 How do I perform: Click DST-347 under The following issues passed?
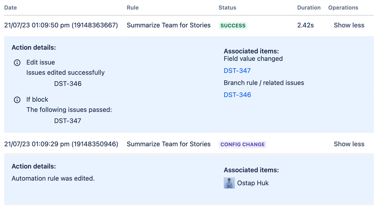(x=68, y=121)
